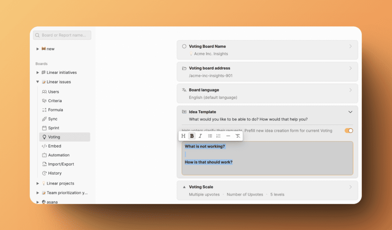Image resolution: width=392 pixels, height=230 pixels.
Task: Open the Sync settings via lightning icon
Action: coord(44,119)
